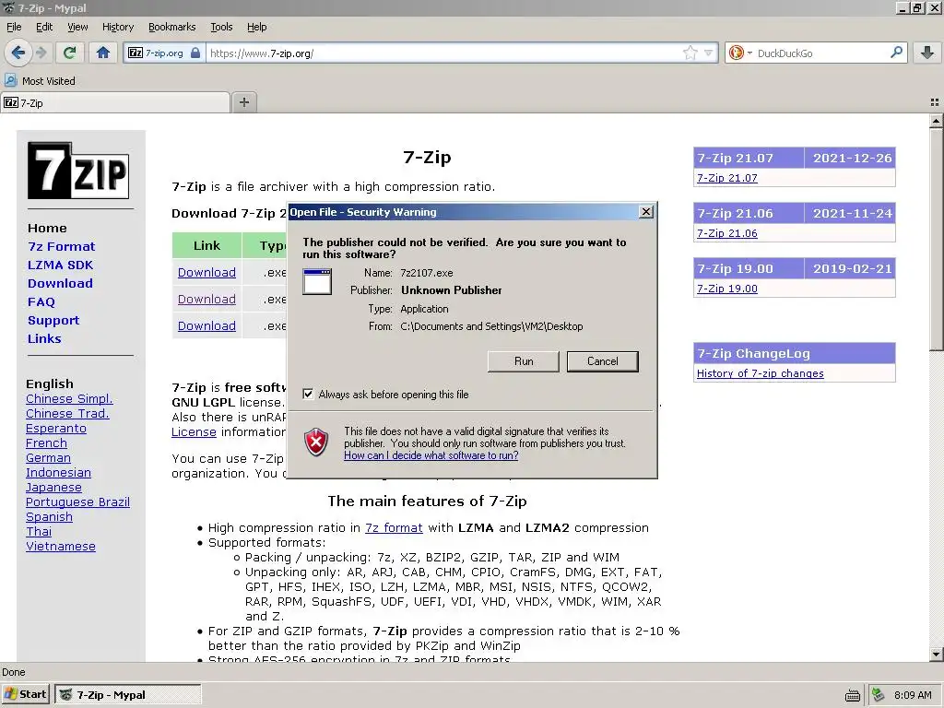
Task: Open the Home page icon
Action: [x=103, y=53]
